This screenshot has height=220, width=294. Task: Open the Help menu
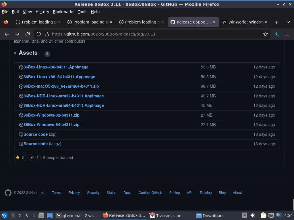95,12
